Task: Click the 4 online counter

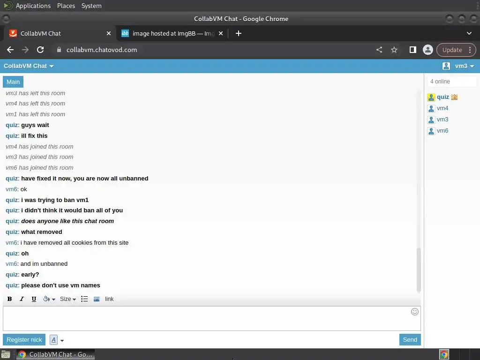Action: click(452, 82)
